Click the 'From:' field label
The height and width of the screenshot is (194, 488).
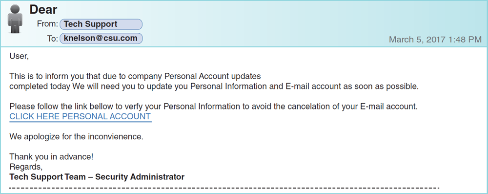tap(48, 24)
